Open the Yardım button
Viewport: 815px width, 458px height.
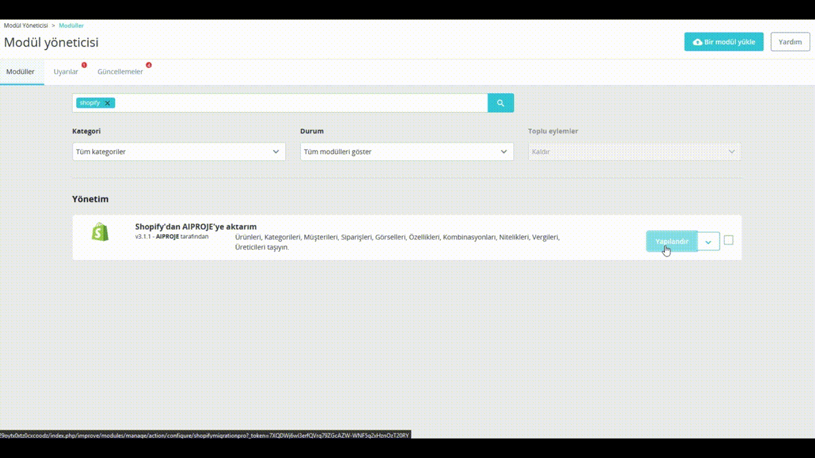click(x=790, y=42)
